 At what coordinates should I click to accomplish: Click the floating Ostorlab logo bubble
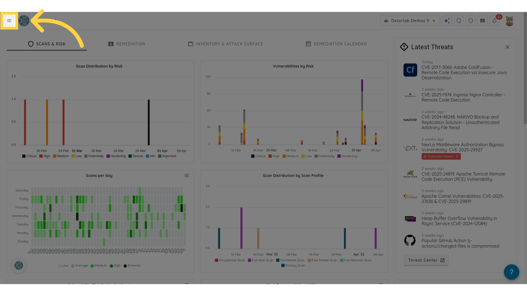point(19,265)
